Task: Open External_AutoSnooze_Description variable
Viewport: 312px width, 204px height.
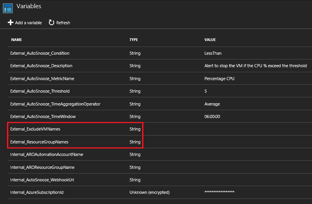Action: [41, 66]
